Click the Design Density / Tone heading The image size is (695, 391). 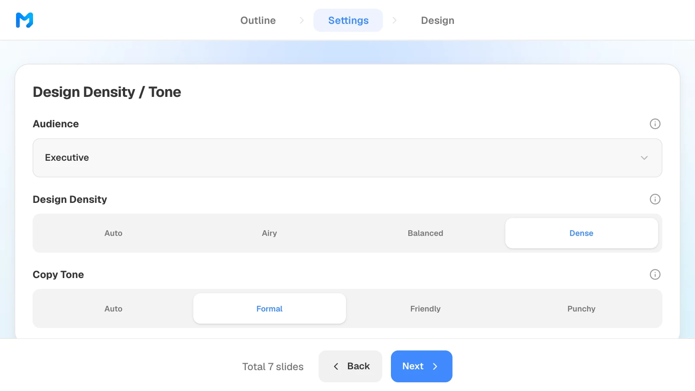tap(107, 92)
